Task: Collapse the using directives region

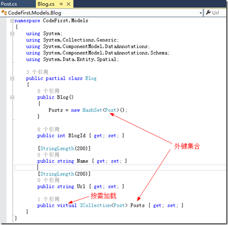Action: tap(12, 34)
